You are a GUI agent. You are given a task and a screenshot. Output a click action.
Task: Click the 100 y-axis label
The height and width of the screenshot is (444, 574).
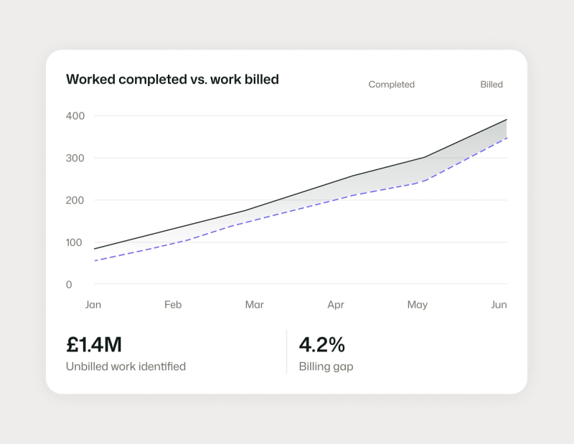tap(74, 242)
